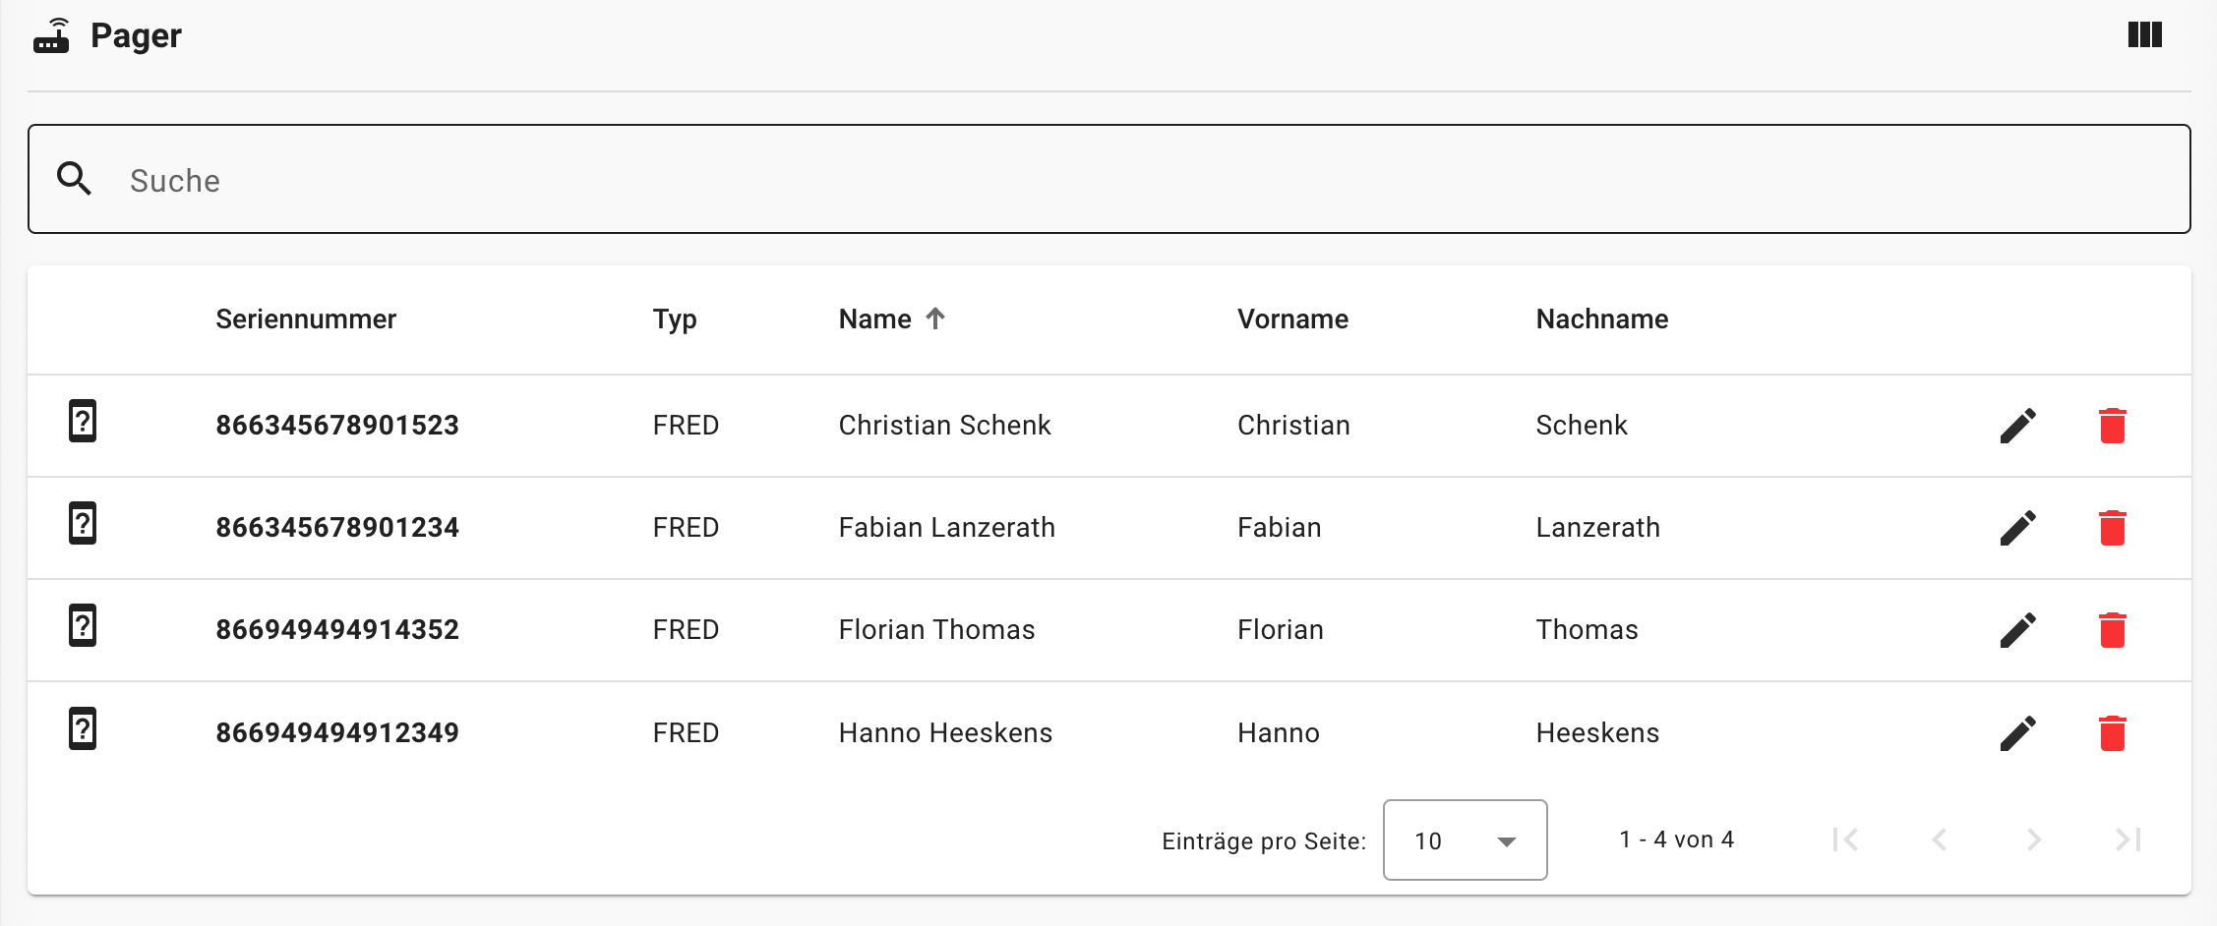Sort by the Nachname column header
Screen dimensions: 2217x926
[1601, 319]
